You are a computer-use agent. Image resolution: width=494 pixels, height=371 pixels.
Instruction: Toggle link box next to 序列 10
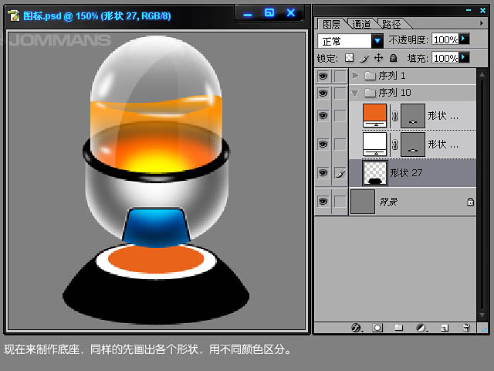[x=340, y=93]
